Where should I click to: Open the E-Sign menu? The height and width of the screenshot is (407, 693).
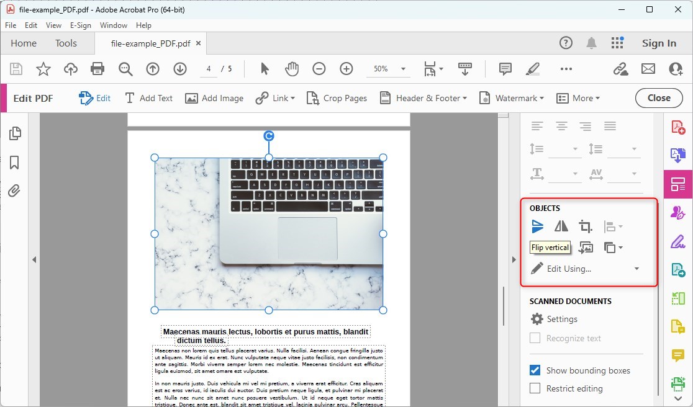point(81,25)
